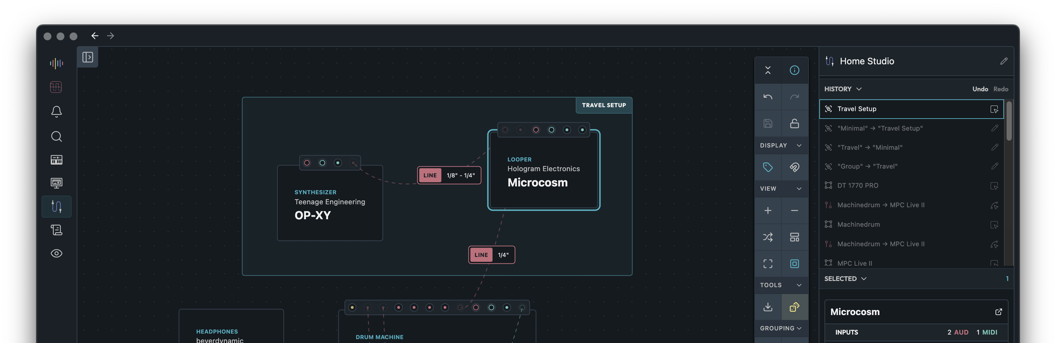Viewport: 1056px width, 343px height.
Task: Toggle the eye visibility icon in sidebar
Action: (56, 253)
